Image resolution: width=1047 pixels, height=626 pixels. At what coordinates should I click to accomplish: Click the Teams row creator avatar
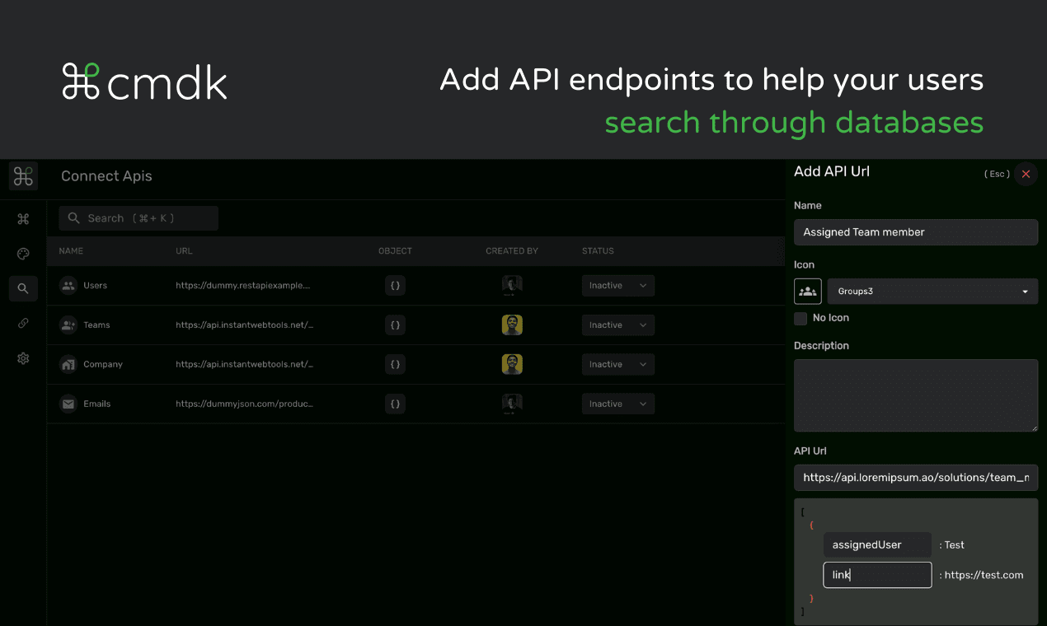[x=512, y=325]
